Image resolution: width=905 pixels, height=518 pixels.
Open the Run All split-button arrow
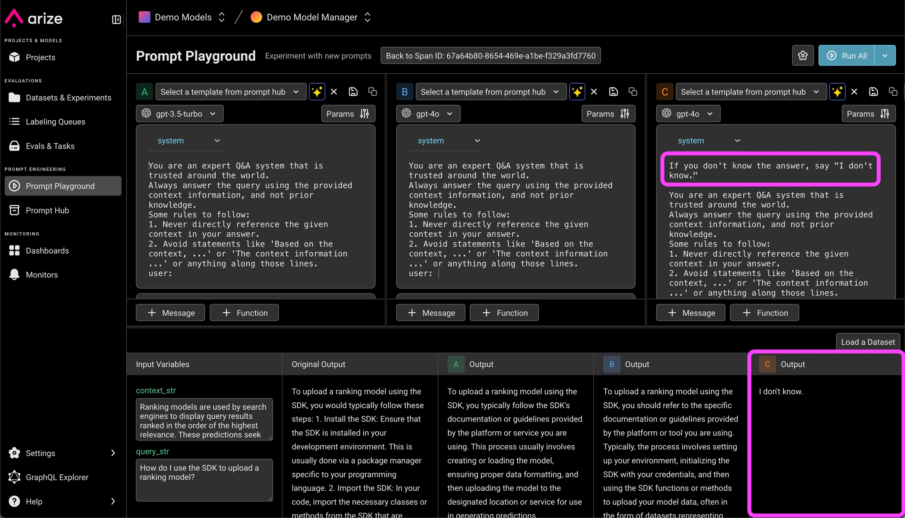[885, 56]
